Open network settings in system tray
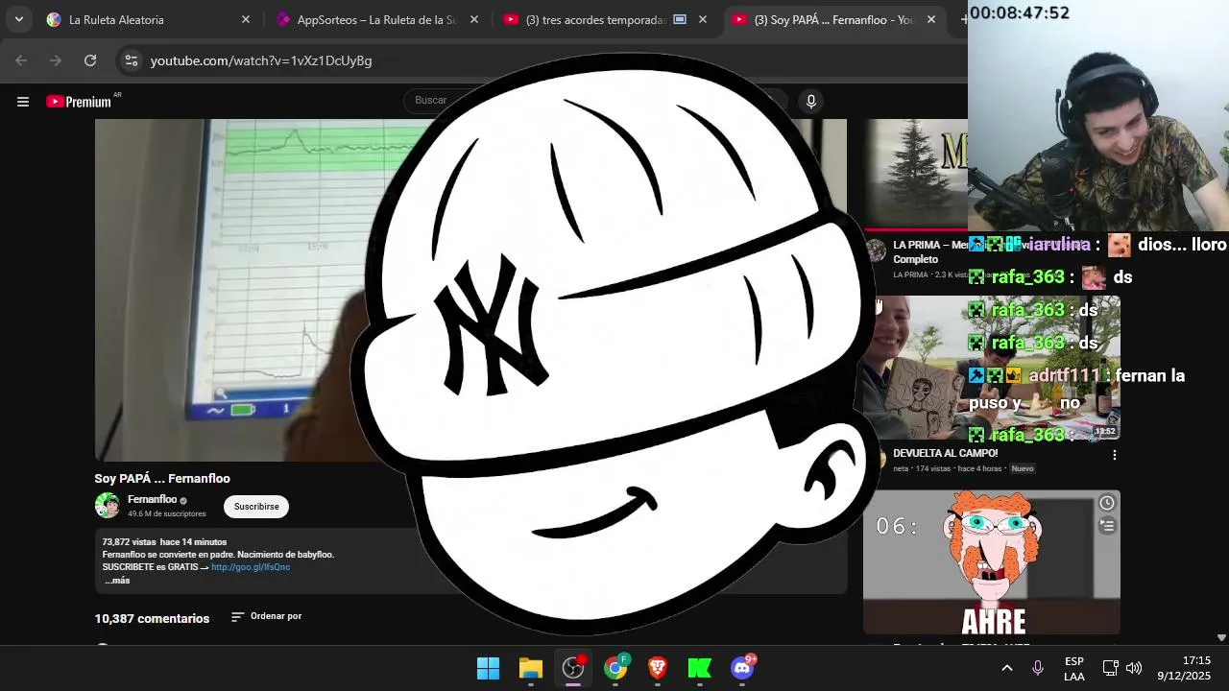 (1110, 668)
